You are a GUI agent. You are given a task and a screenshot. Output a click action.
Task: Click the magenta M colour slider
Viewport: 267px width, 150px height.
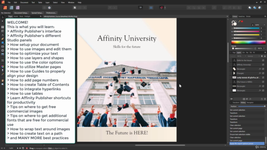pyautogui.click(x=247, y=32)
